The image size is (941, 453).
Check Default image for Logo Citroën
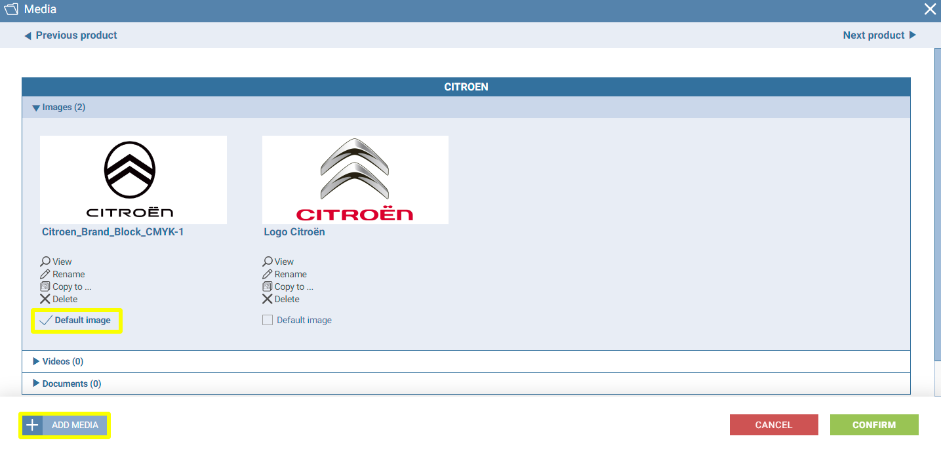(x=268, y=320)
